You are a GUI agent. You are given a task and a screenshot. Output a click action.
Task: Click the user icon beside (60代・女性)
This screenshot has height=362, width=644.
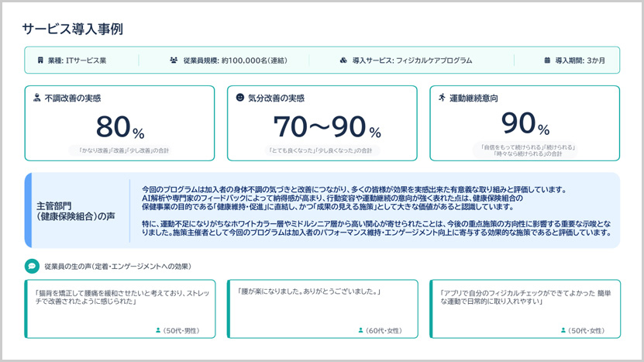[361, 330]
